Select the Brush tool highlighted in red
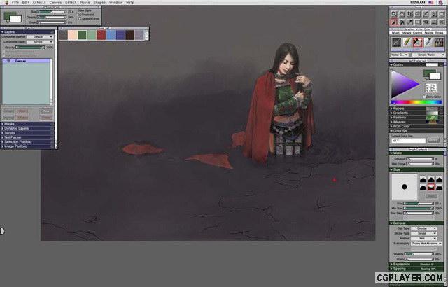This screenshot has height=287, width=448. pos(394,22)
